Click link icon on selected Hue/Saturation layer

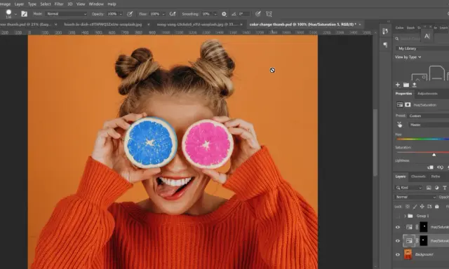click(417, 241)
